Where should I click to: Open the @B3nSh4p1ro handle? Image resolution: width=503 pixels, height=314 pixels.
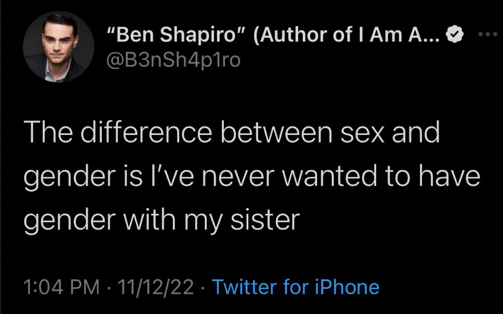(x=171, y=58)
